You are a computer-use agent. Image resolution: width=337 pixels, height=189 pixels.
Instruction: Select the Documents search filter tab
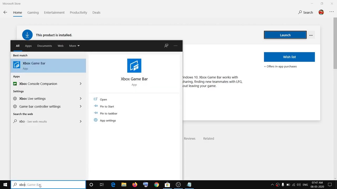tap(44, 46)
